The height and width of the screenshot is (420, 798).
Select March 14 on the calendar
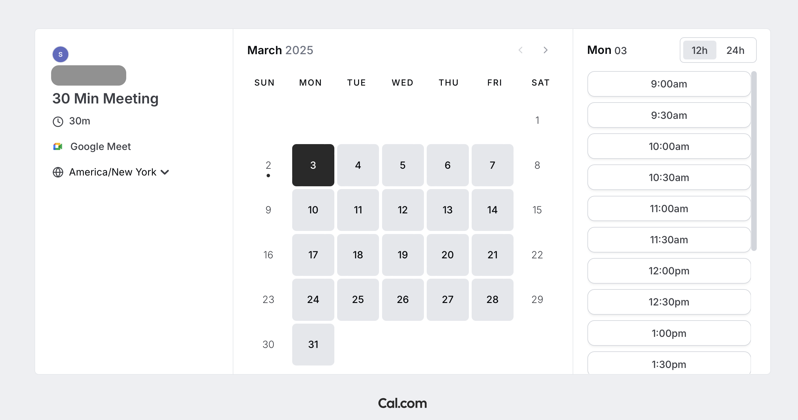[x=492, y=210]
